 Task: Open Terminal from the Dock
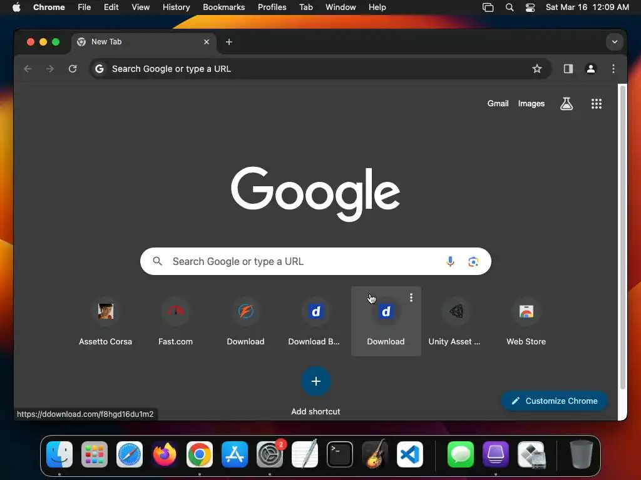click(340, 454)
